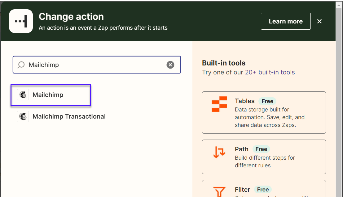Viewport: 343px width, 197px height.
Task: Click the Built-in tools heading
Action: 224,63
